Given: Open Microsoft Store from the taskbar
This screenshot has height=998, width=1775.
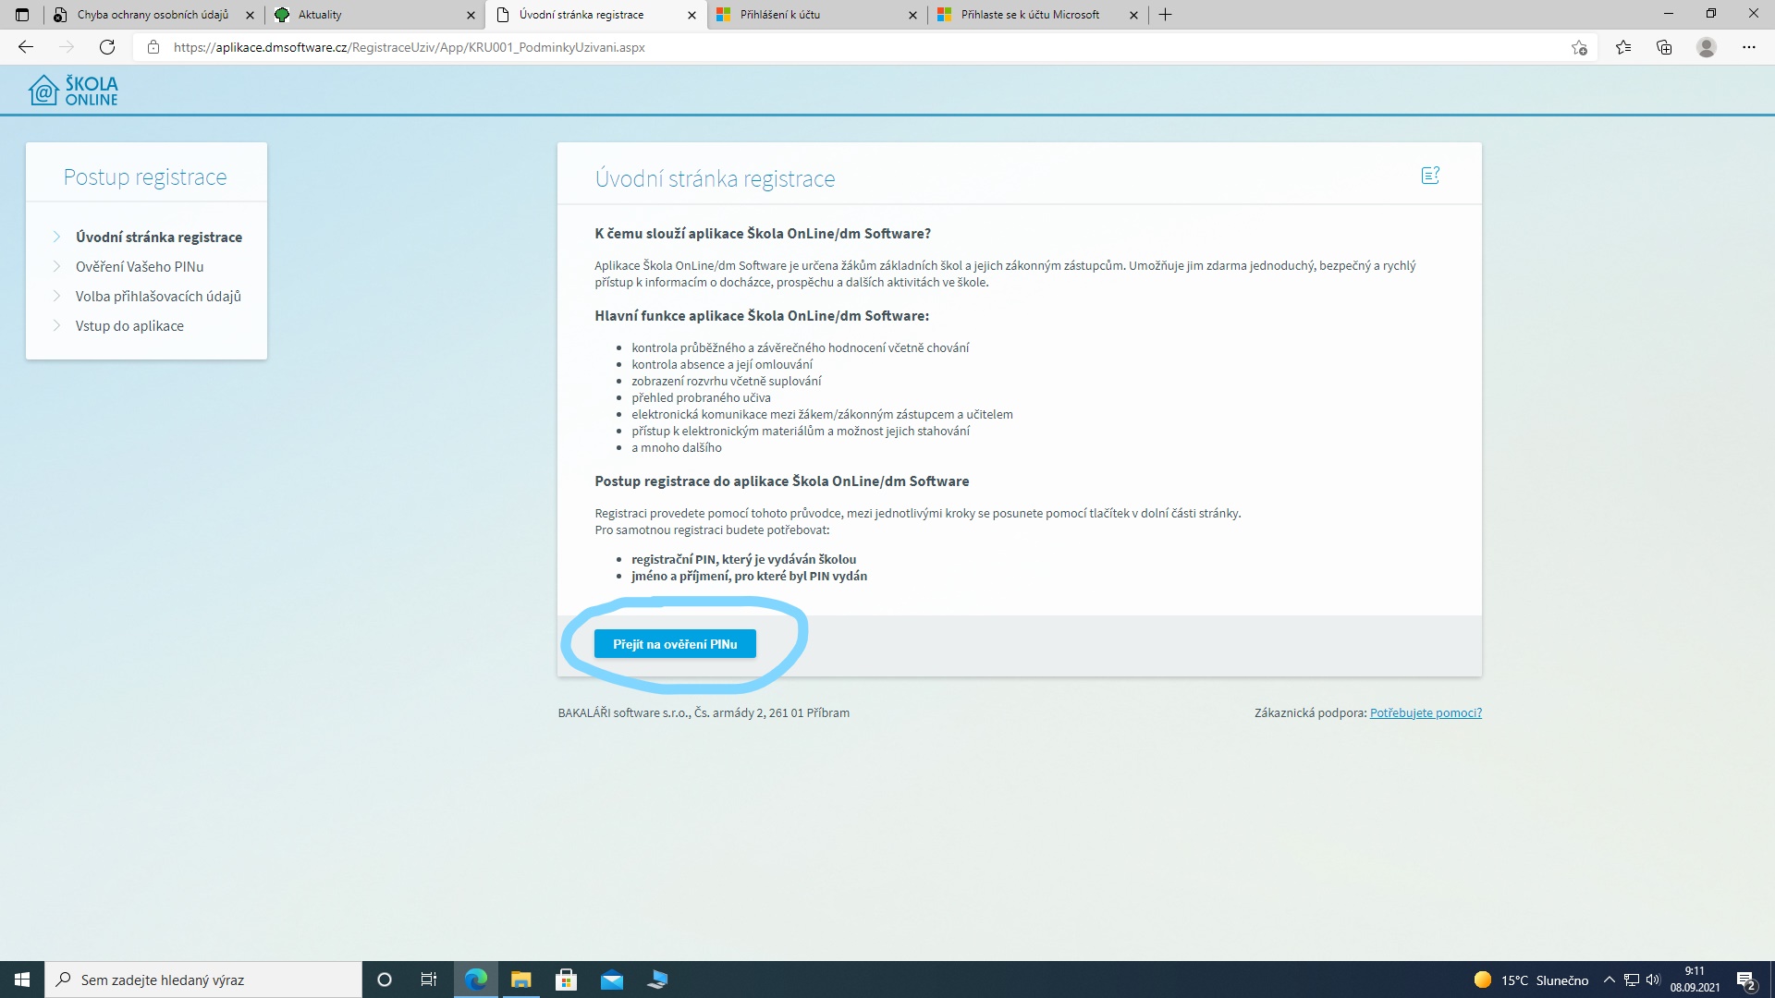Looking at the screenshot, I should pyautogui.click(x=566, y=980).
